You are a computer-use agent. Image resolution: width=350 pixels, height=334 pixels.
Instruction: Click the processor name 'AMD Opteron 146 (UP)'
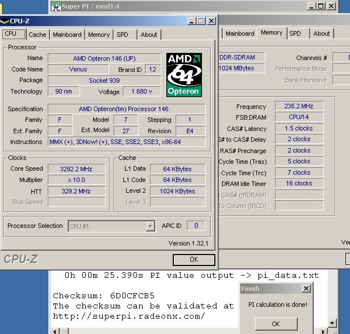(104, 58)
